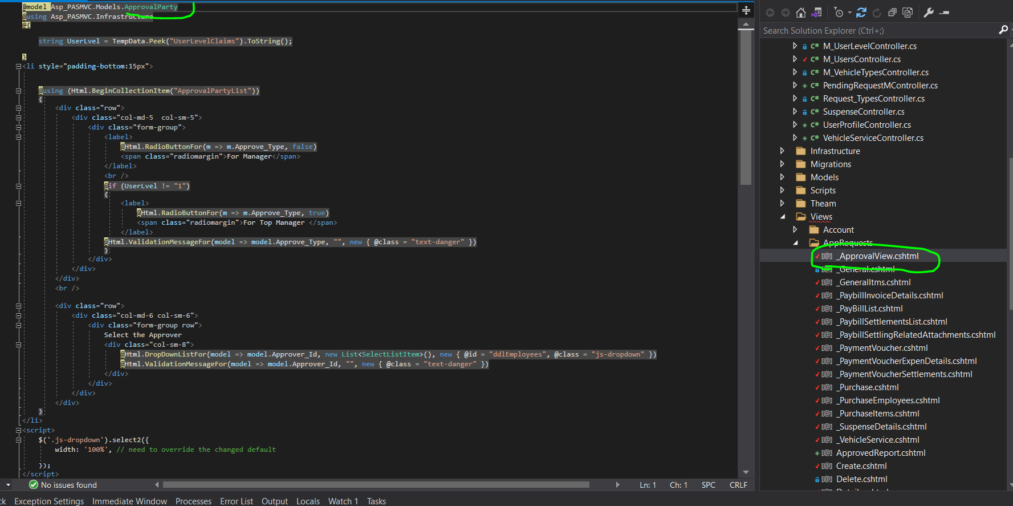Click the horizontal scrollbar right arrow
Image resolution: width=1013 pixels, height=506 pixels.
(617, 485)
